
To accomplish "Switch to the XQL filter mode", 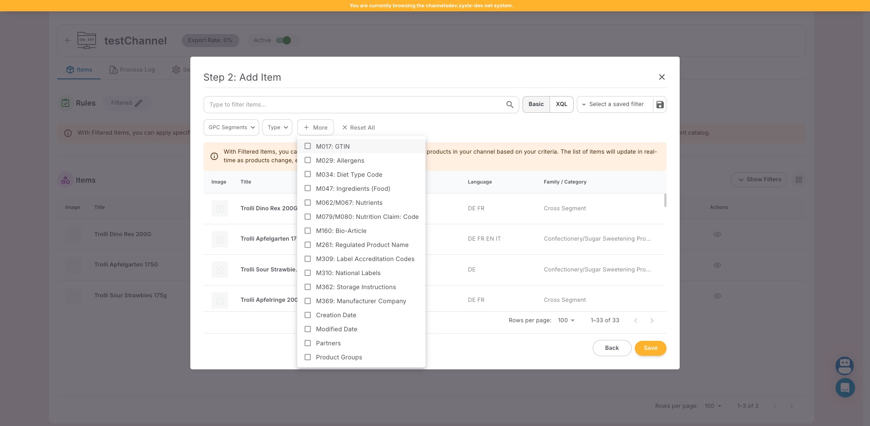I will pos(561,104).
